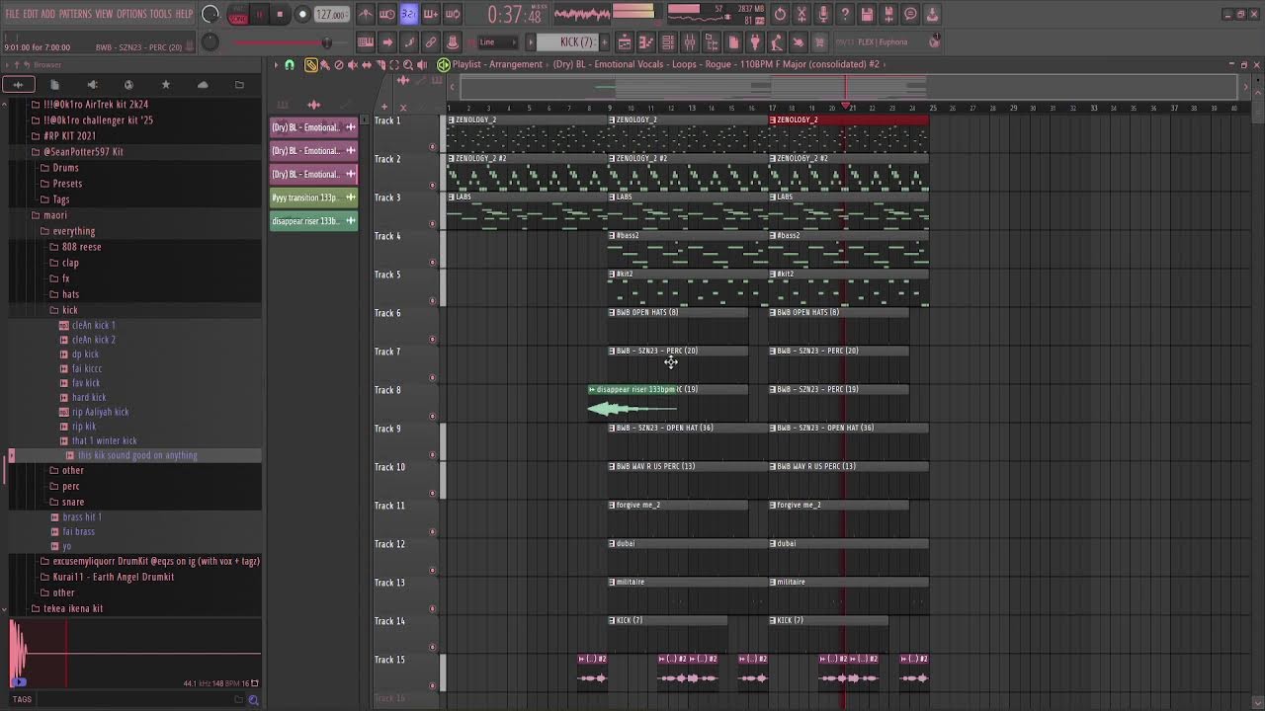The height and width of the screenshot is (711, 1265).
Task: Toggle the countdown before recording button
Action: tap(409, 14)
